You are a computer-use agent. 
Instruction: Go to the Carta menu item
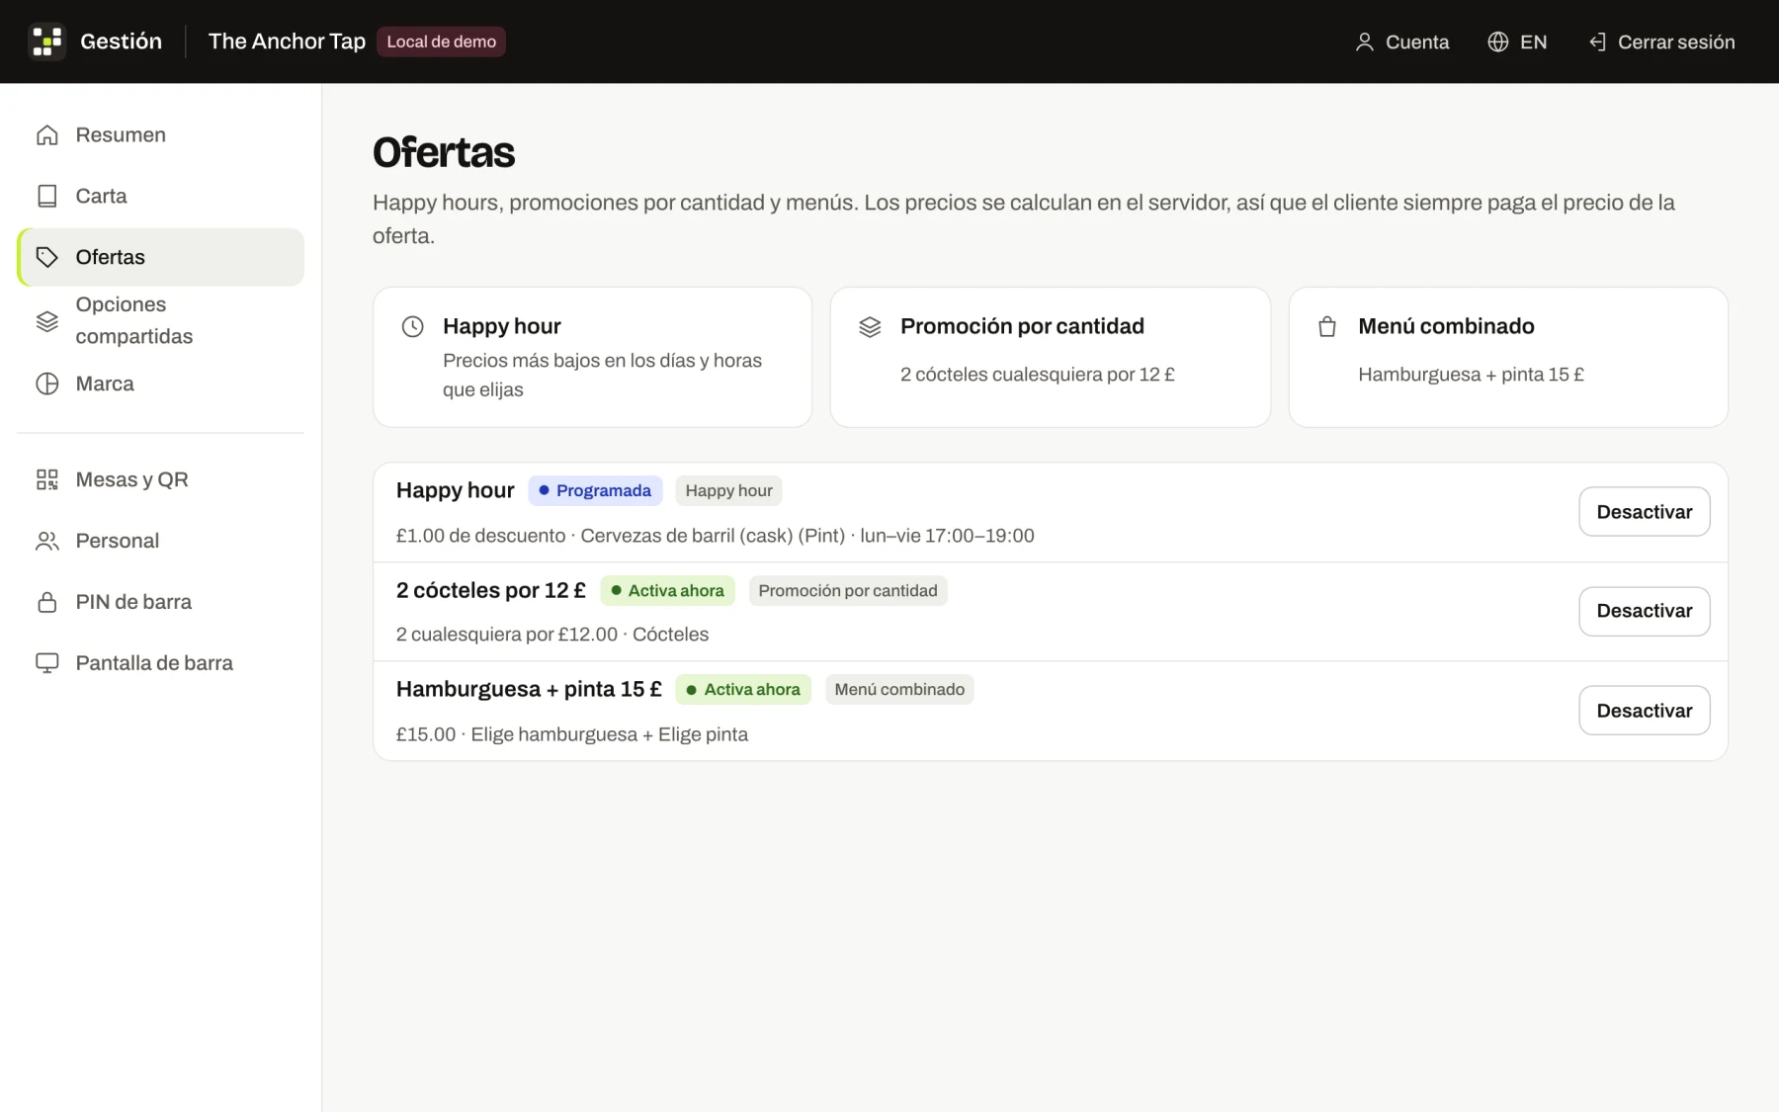point(160,196)
